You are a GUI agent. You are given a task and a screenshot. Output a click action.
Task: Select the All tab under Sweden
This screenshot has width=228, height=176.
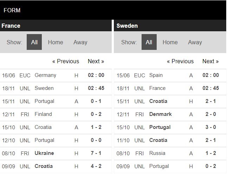[149, 42]
